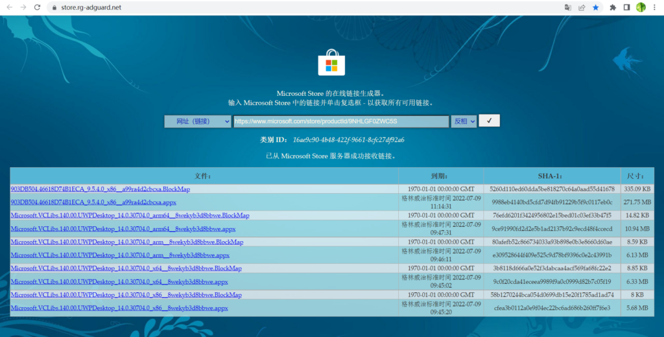Click the bookmark star icon
664x337 pixels.
[596, 7]
